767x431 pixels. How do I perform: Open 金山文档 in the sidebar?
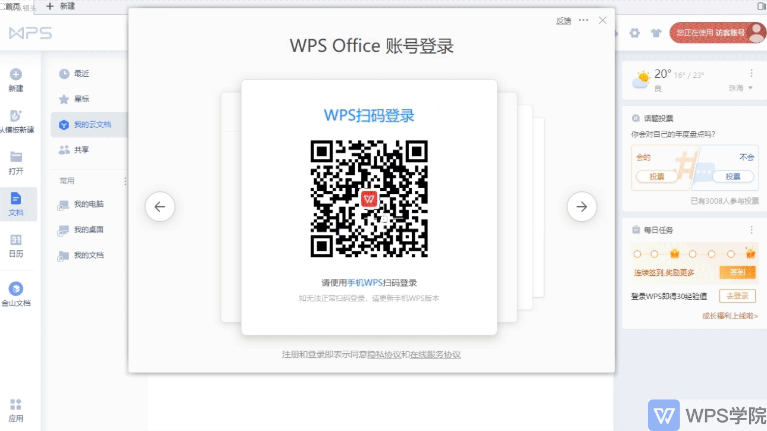(16, 294)
